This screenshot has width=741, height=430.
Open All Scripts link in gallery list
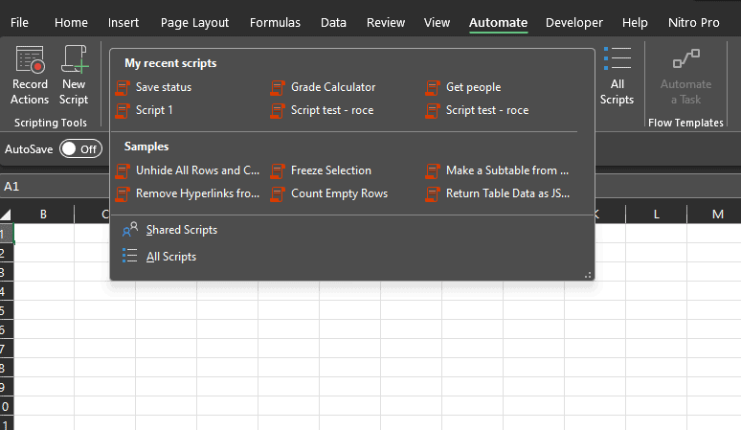tap(170, 257)
